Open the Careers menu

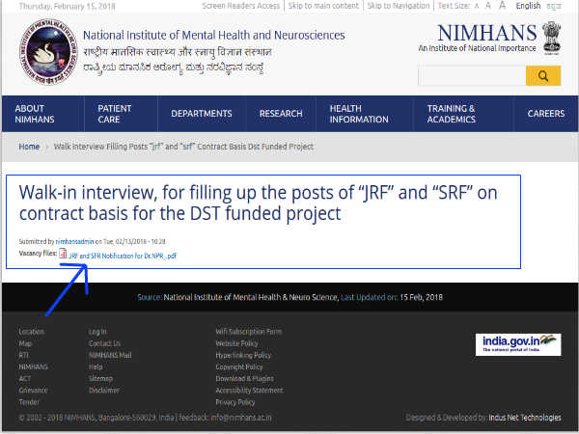(546, 114)
